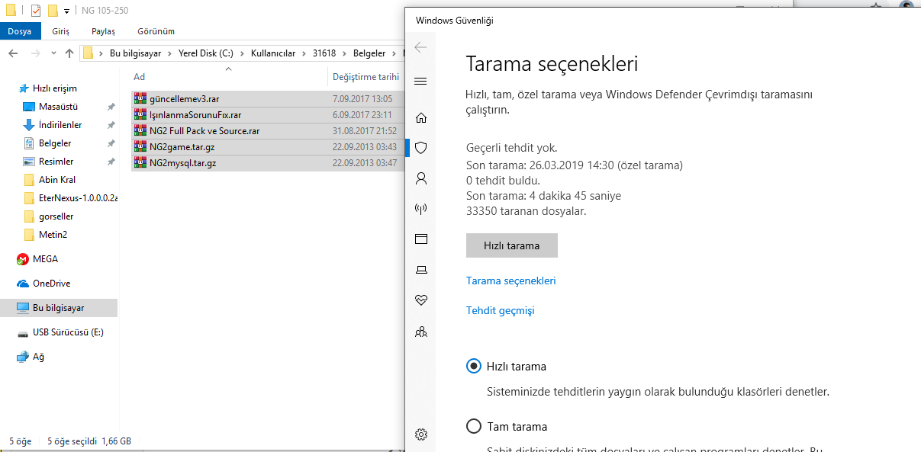The height and width of the screenshot is (452, 921).
Task: Open the hamburger menu in Windows Güvenliği
Action: point(420,82)
